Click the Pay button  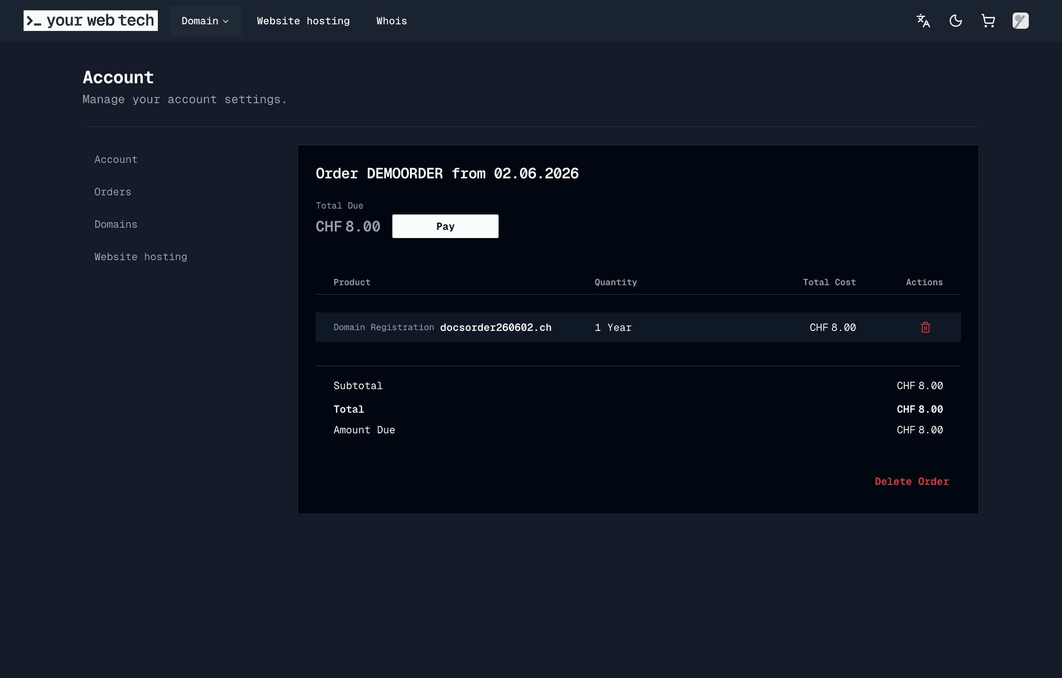point(445,226)
